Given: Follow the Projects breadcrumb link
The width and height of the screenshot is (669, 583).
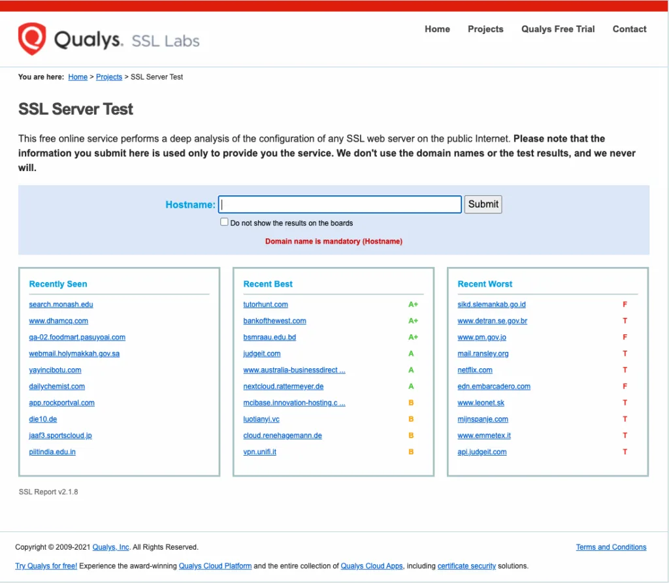Looking at the screenshot, I should click(109, 77).
